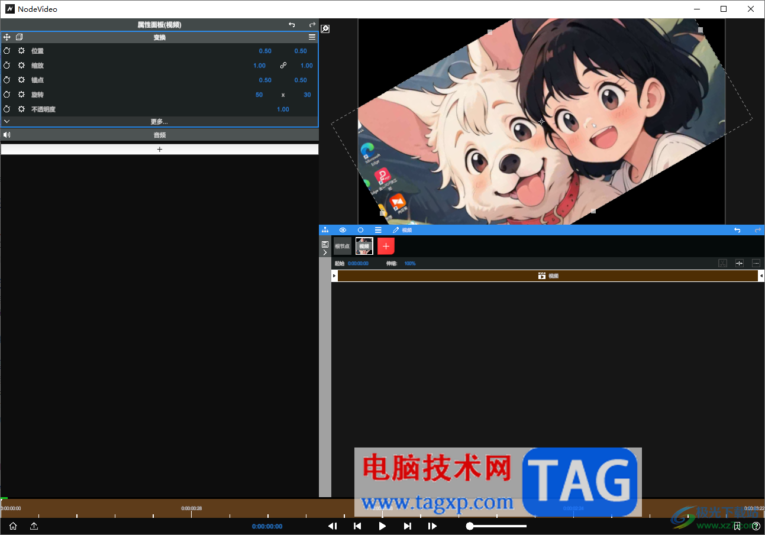The width and height of the screenshot is (765, 535).
Task: Edit the 缩放 X value 1.00
Action: pos(259,66)
